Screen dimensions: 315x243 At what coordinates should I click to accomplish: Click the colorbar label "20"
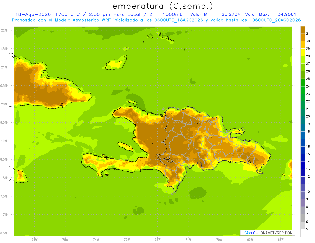point(308,116)
